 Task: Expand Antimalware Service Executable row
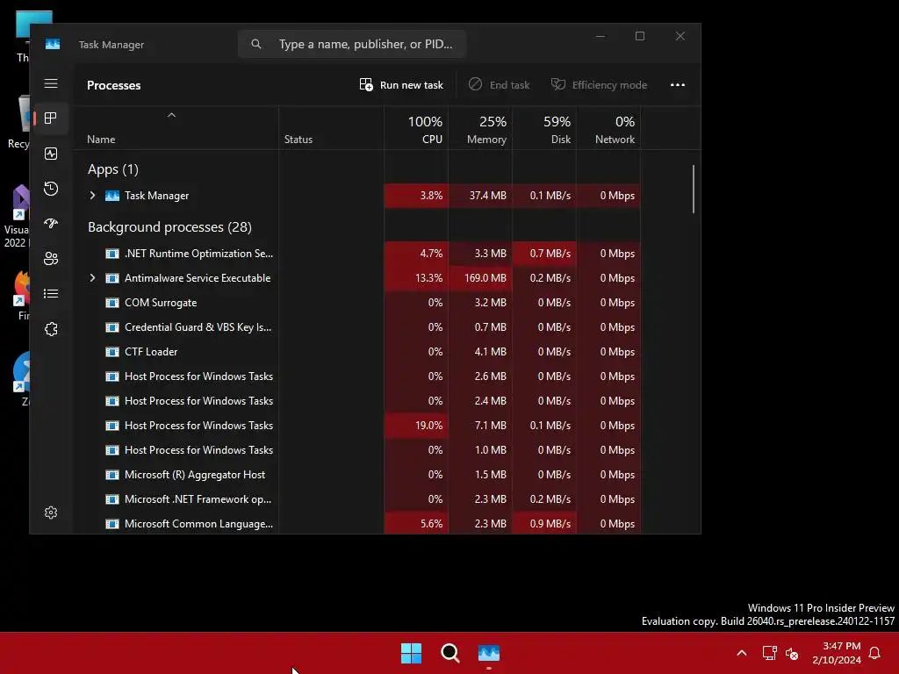[x=92, y=278]
